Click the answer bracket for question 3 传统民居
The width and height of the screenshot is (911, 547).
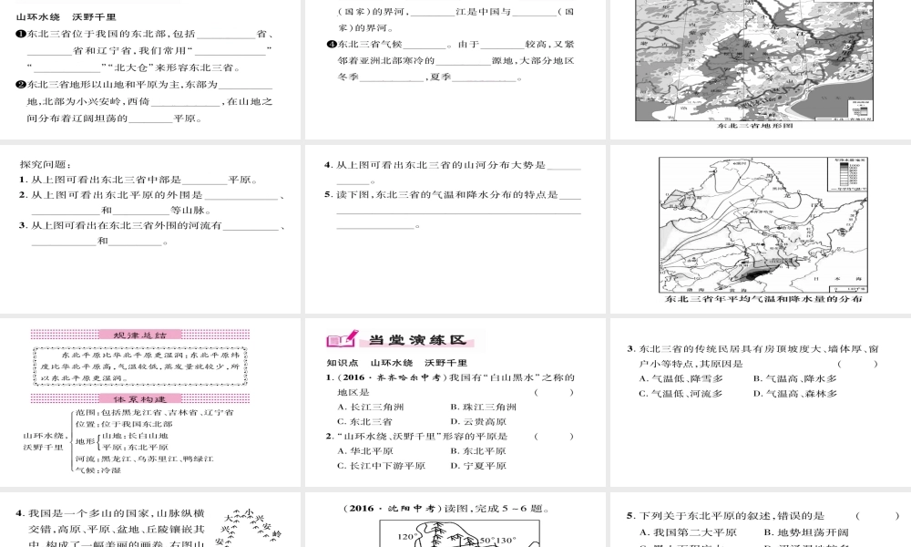(x=857, y=364)
